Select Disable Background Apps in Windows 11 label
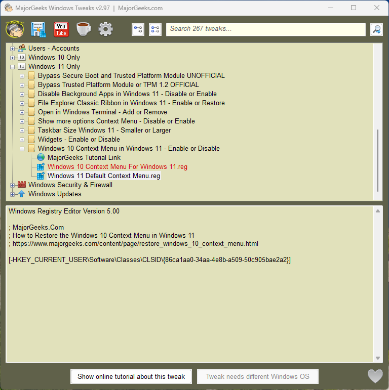Image resolution: width=389 pixels, height=390 pixels. [x=127, y=94]
